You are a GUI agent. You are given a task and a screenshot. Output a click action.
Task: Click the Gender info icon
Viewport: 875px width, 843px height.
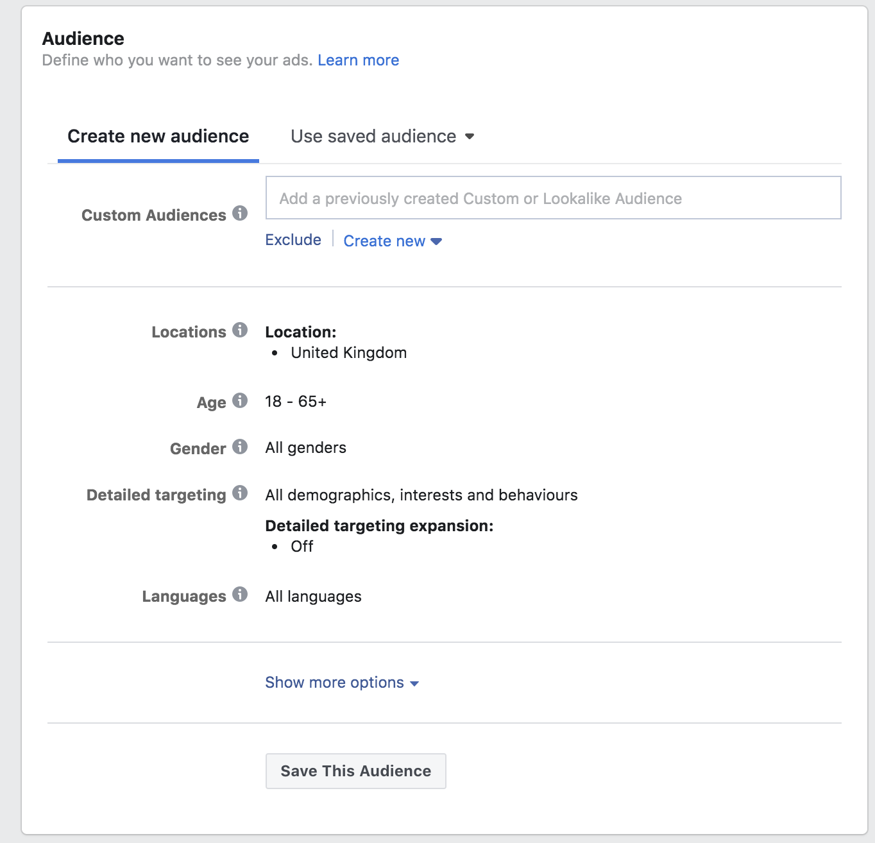(240, 447)
